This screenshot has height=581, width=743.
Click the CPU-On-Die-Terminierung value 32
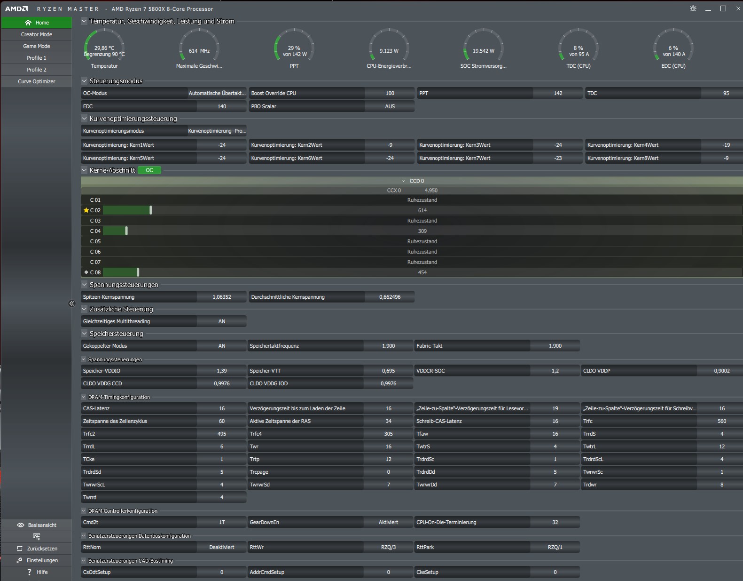(x=555, y=523)
